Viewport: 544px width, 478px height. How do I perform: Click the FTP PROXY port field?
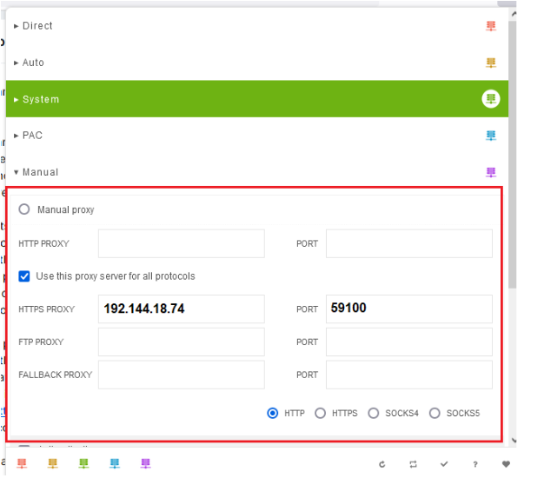pyautogui.click(x=409, y=342)
